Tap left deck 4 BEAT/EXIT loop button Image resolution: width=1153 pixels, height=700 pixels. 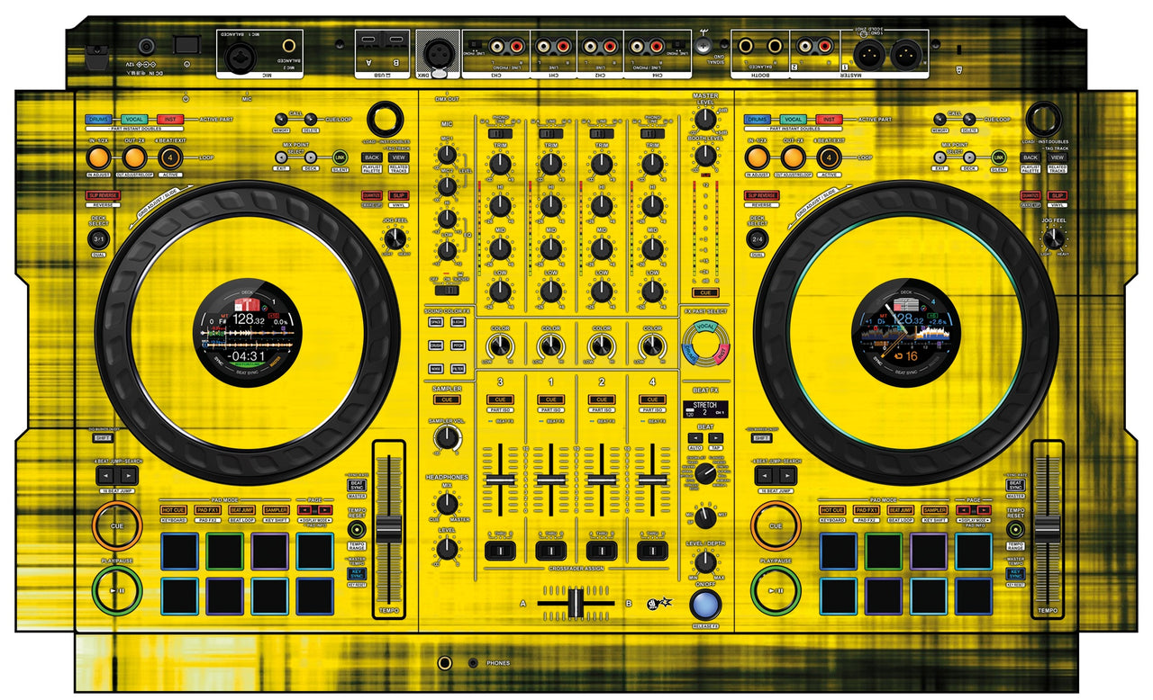(169, 158)
